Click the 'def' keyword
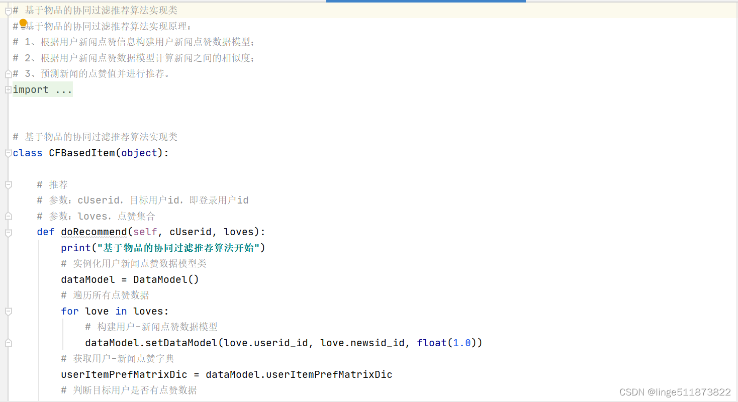 pyautogui.click(x=46, y=232)
